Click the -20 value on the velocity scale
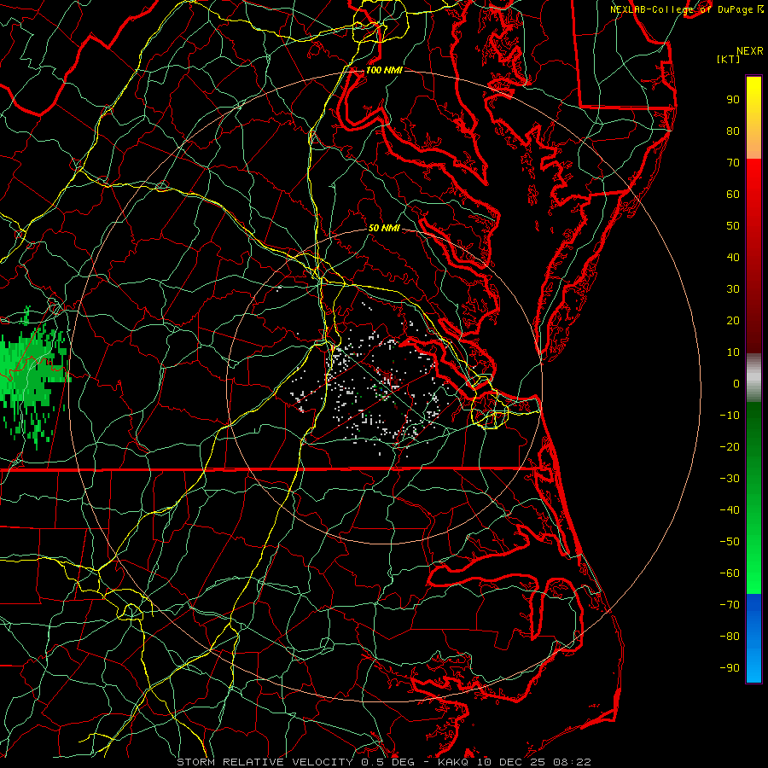Image resolution: width=768 pixels, height=768 pixels. (x=730, y=447)
